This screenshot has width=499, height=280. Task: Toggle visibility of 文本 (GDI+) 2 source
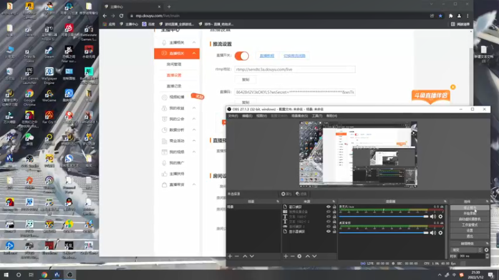(x=328, y=222)
